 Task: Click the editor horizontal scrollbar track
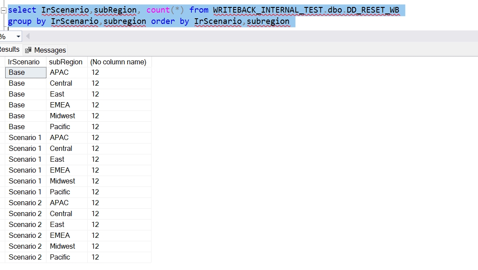pyautogui.click(x=252, y=37)
